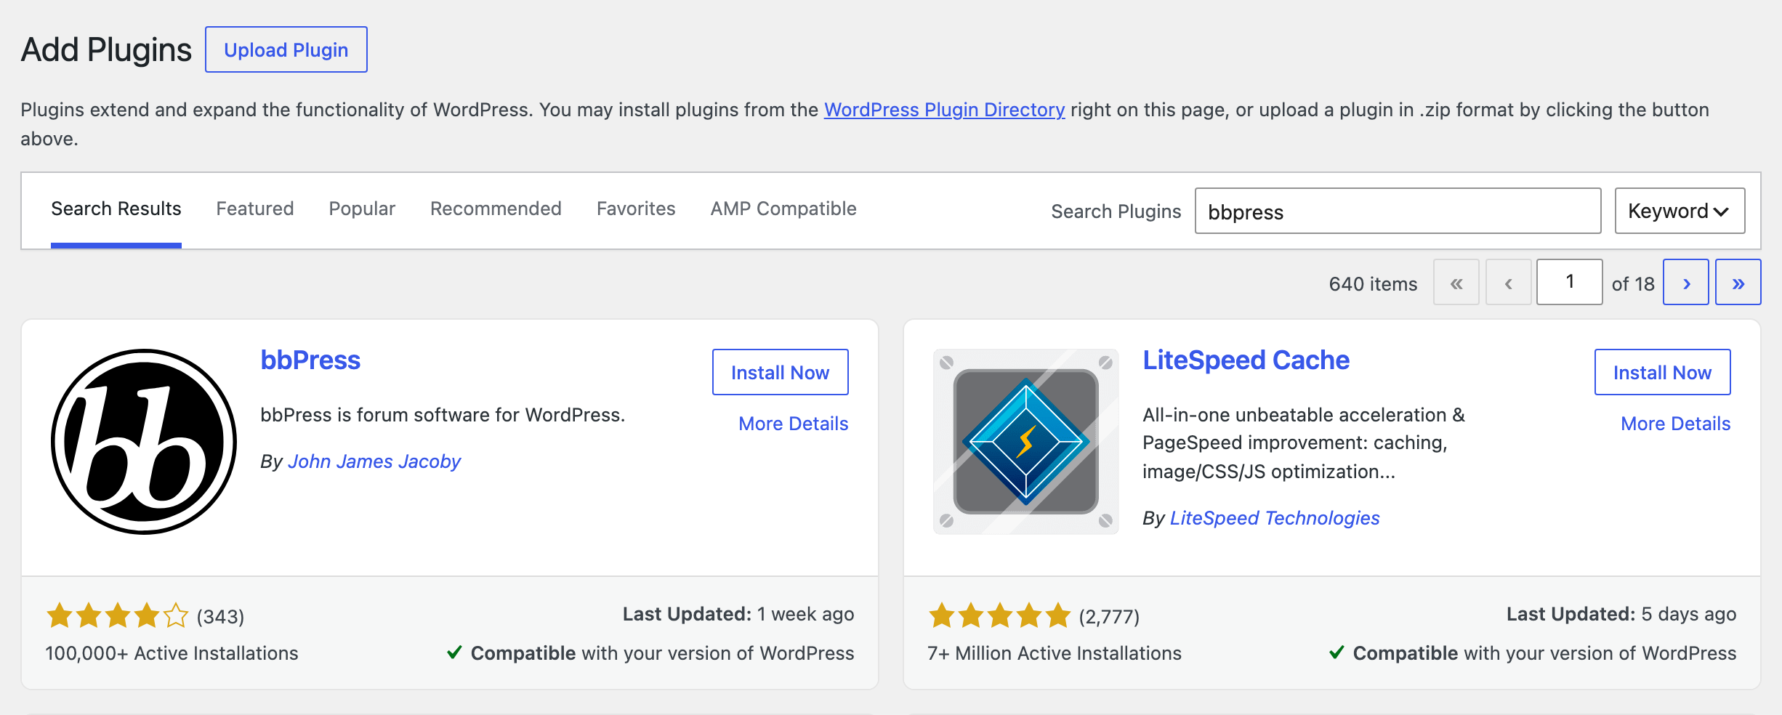Open the AMP Compatible tab
Viewport: 1782px width, 715px height.
point(783,209)
